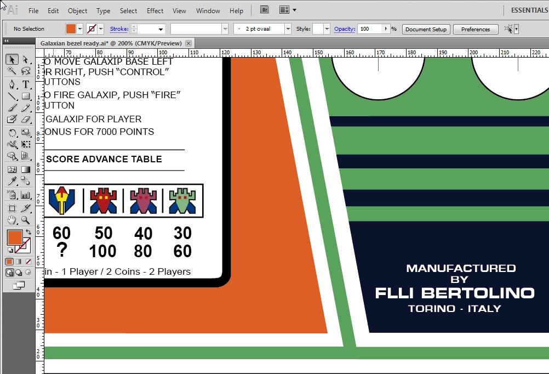Enable Draw Normal mode
This screenshot has height=374, width=549.
point(9,273)
